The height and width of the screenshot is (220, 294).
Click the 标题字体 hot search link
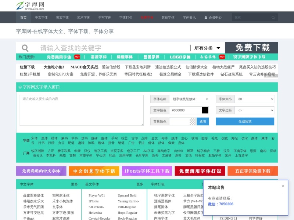click(x=125, y=57)
